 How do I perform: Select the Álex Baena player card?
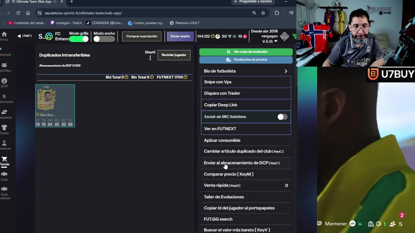coord(55,106)
